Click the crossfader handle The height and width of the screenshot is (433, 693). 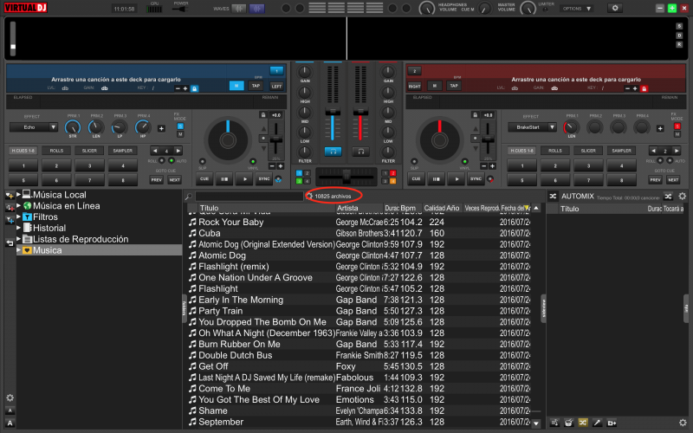(x=346, y=176)
